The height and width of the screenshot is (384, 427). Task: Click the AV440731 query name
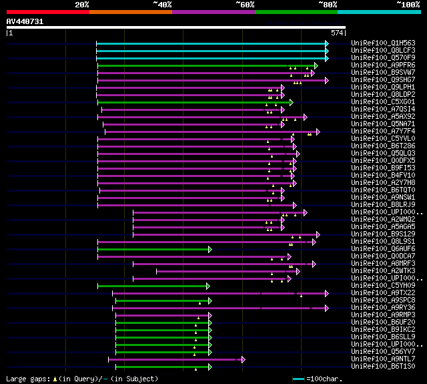tap(25, 21)
